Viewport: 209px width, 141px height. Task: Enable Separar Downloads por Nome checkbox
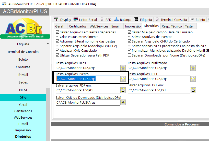pos(129,55)
